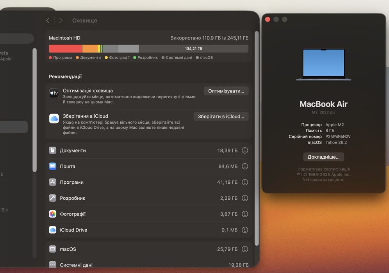Show info for Пошта
This screenshot has width=389, height=273.
click(245, 166)
